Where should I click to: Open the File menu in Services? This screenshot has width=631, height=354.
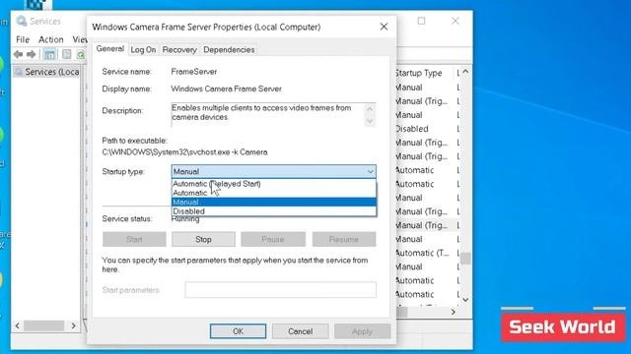[x=23, y=39]
